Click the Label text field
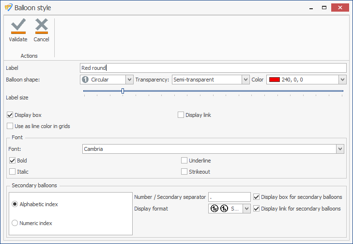This screenshot has height=244, width=353. [x=213, y=68]
